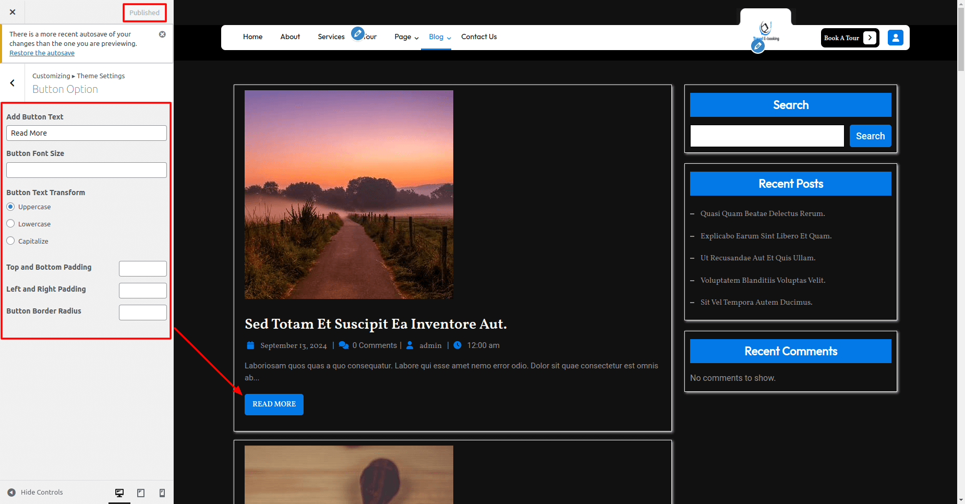Image resolution: width=965 pixels, height=504 pixels.
Task: Open the Services menu item
Action: click(x=331, y=37)
